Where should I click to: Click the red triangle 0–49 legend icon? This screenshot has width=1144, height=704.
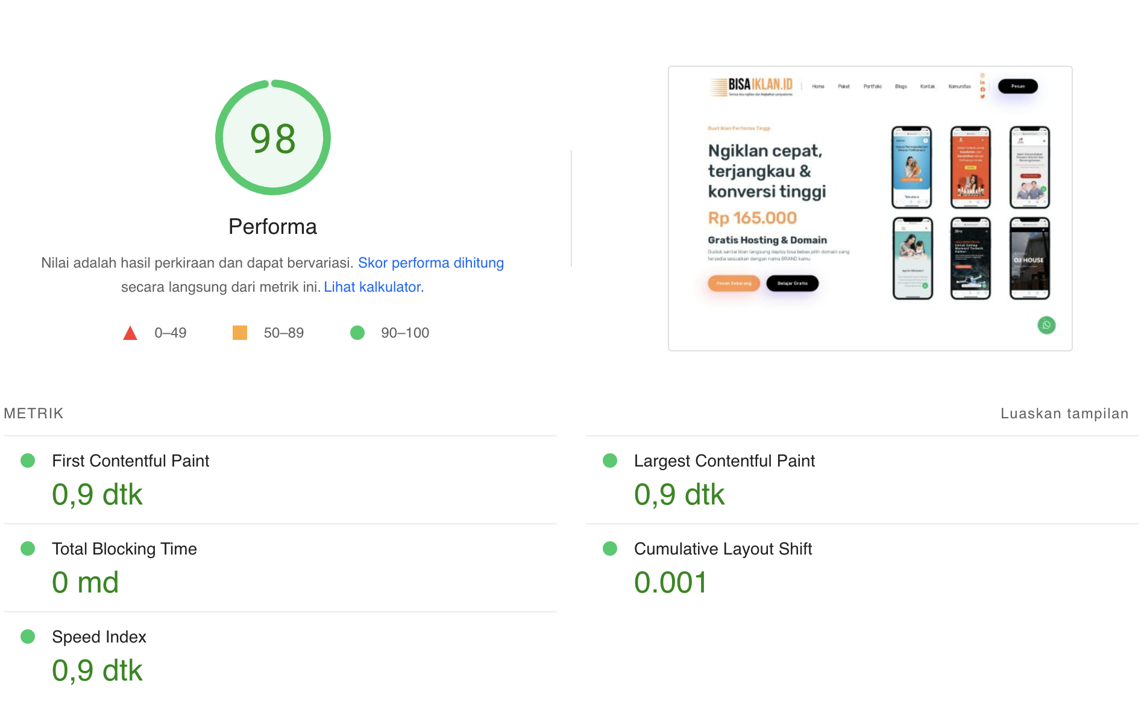coord(130,333)
